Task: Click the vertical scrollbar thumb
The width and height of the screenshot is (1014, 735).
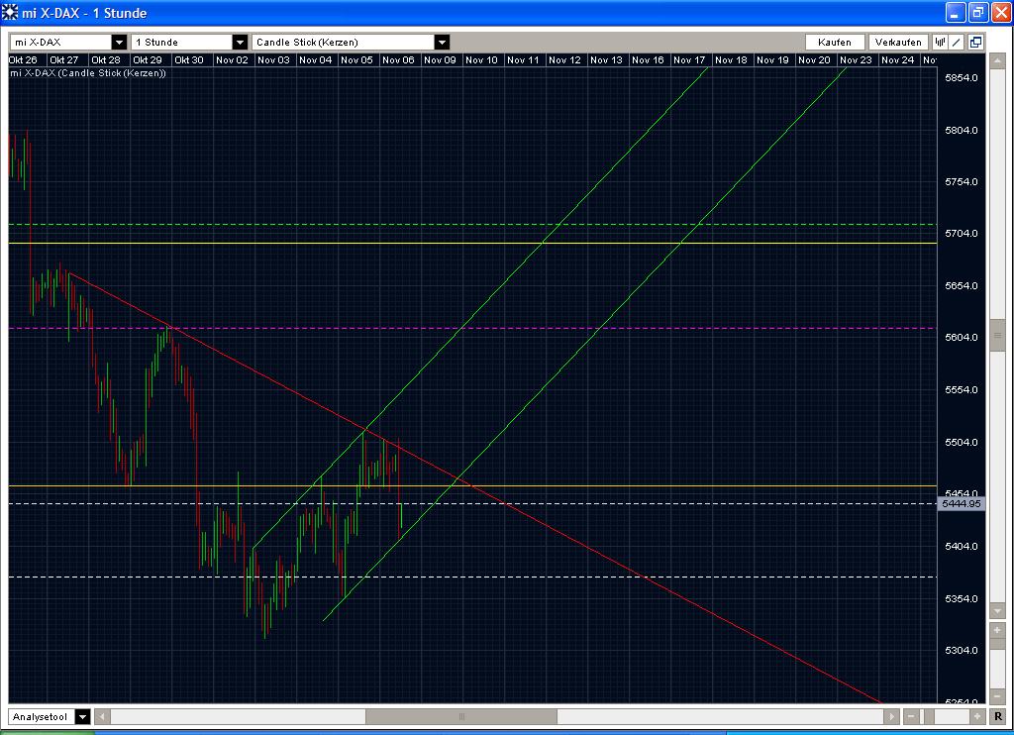Action: [997, 335]
